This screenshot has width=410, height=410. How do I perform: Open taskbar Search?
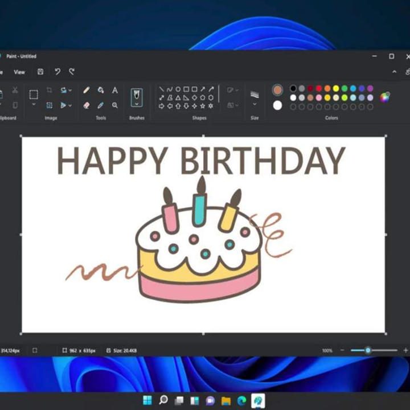coord(163,400)
